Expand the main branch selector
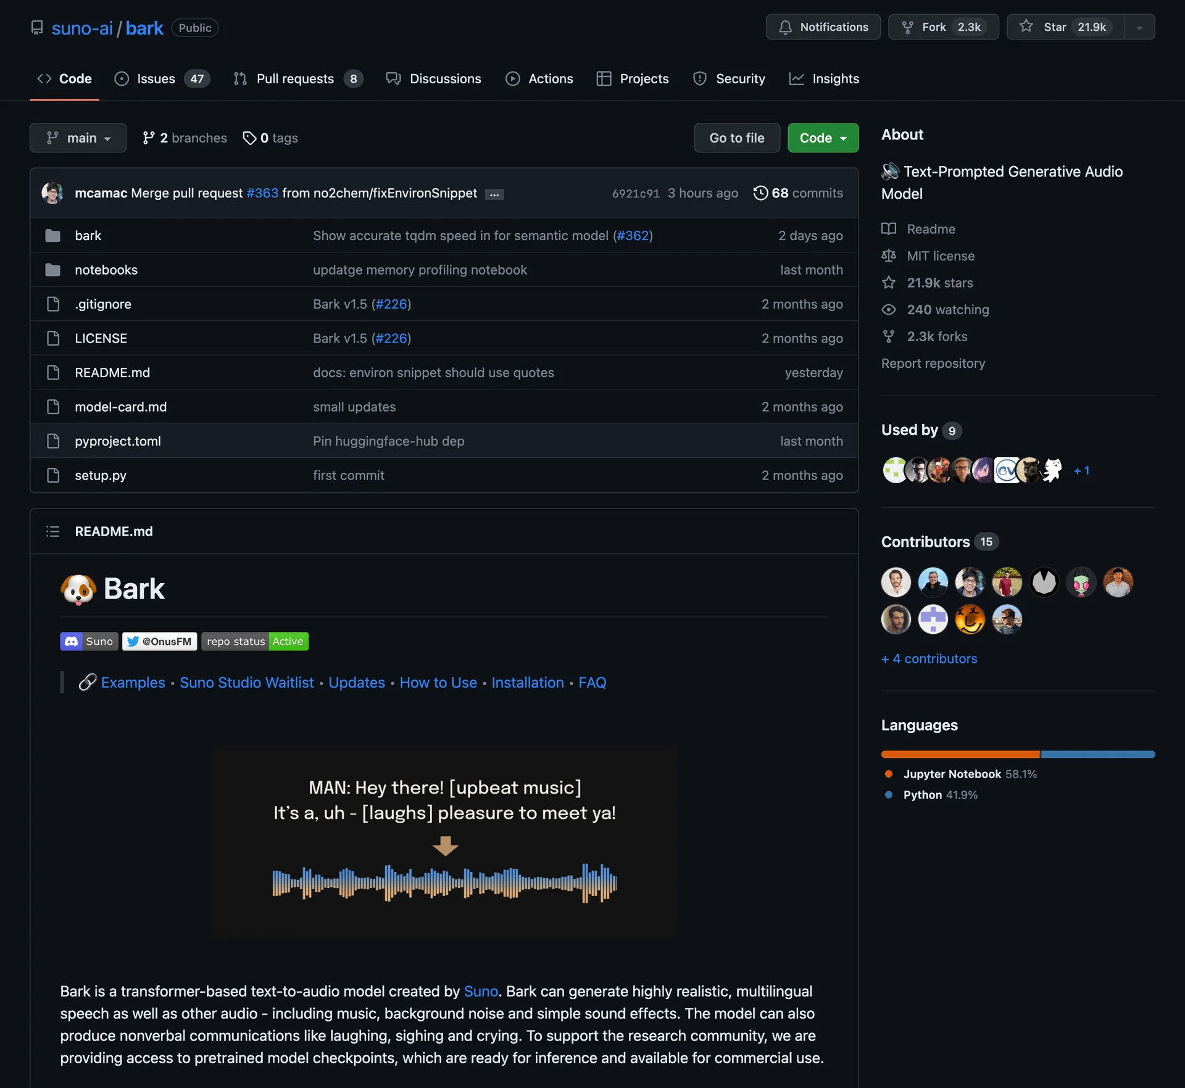 pyautogui.click(x=78, y=138)
